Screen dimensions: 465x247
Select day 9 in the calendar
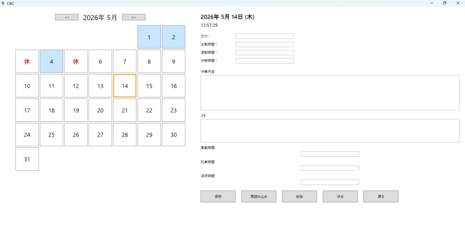click(173, 61)
